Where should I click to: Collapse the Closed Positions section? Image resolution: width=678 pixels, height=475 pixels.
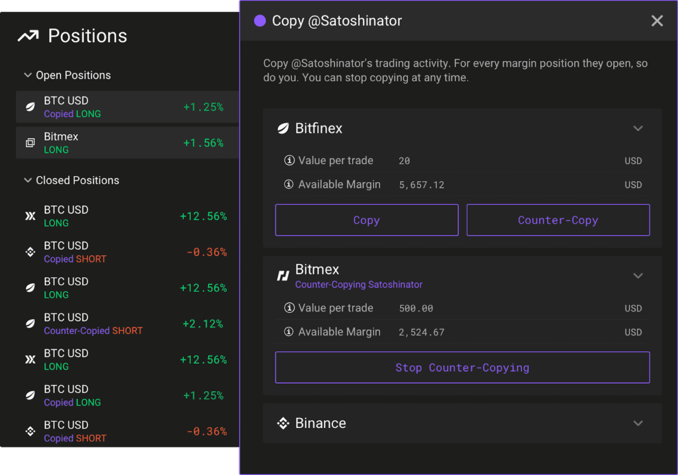[x=28, y=181]
